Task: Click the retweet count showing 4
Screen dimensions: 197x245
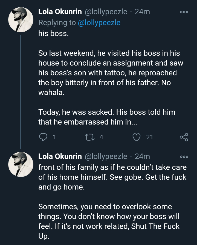Action: pyautogui.click(x=101, y=137)
